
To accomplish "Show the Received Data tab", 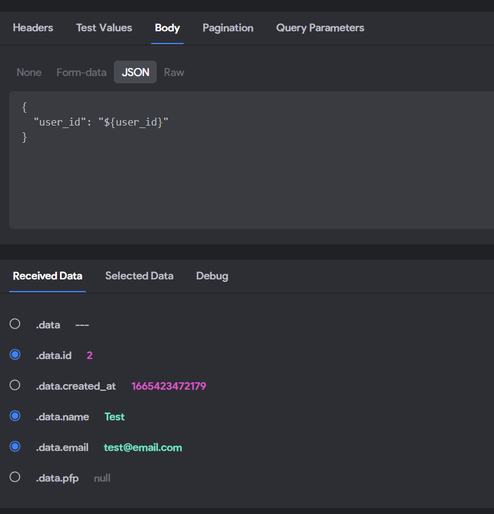I will 48,276.
